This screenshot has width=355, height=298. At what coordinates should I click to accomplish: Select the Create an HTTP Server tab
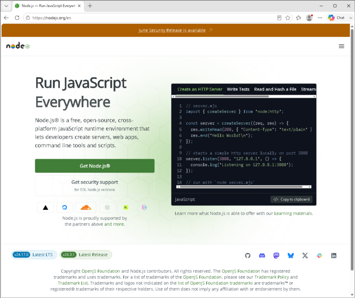tap(200, 89)
